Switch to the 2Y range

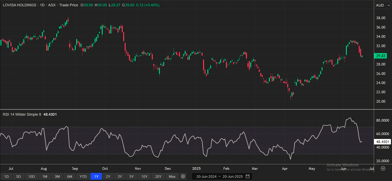[x=108, y=176]
